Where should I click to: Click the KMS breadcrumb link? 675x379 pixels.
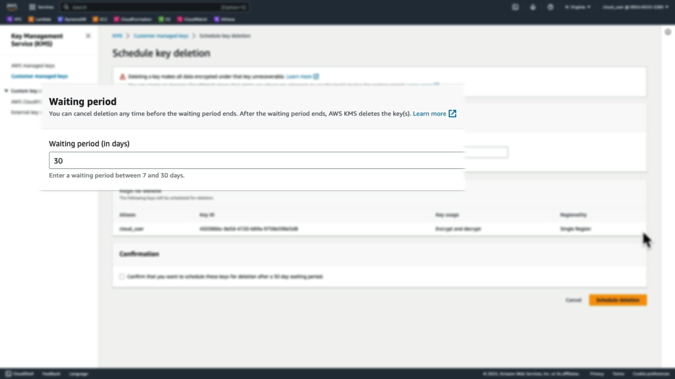tap(117, 36)
